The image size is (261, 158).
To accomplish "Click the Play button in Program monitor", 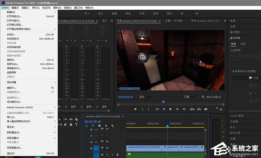I will coord(171,109).
